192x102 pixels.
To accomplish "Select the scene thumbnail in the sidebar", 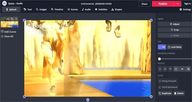I will tap(9, 22).
